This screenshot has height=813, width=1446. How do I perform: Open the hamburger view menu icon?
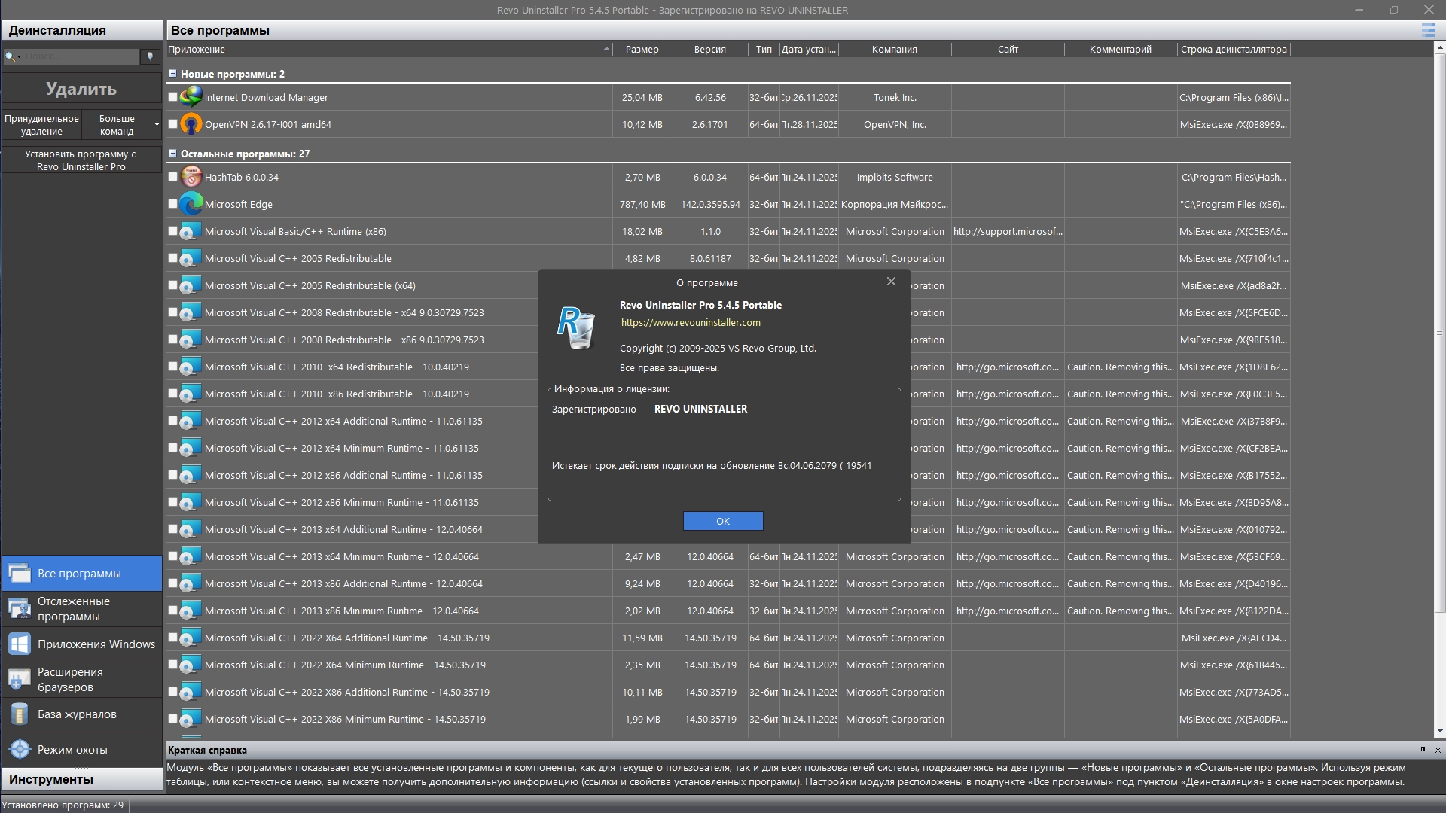(x=1428, y=30)
